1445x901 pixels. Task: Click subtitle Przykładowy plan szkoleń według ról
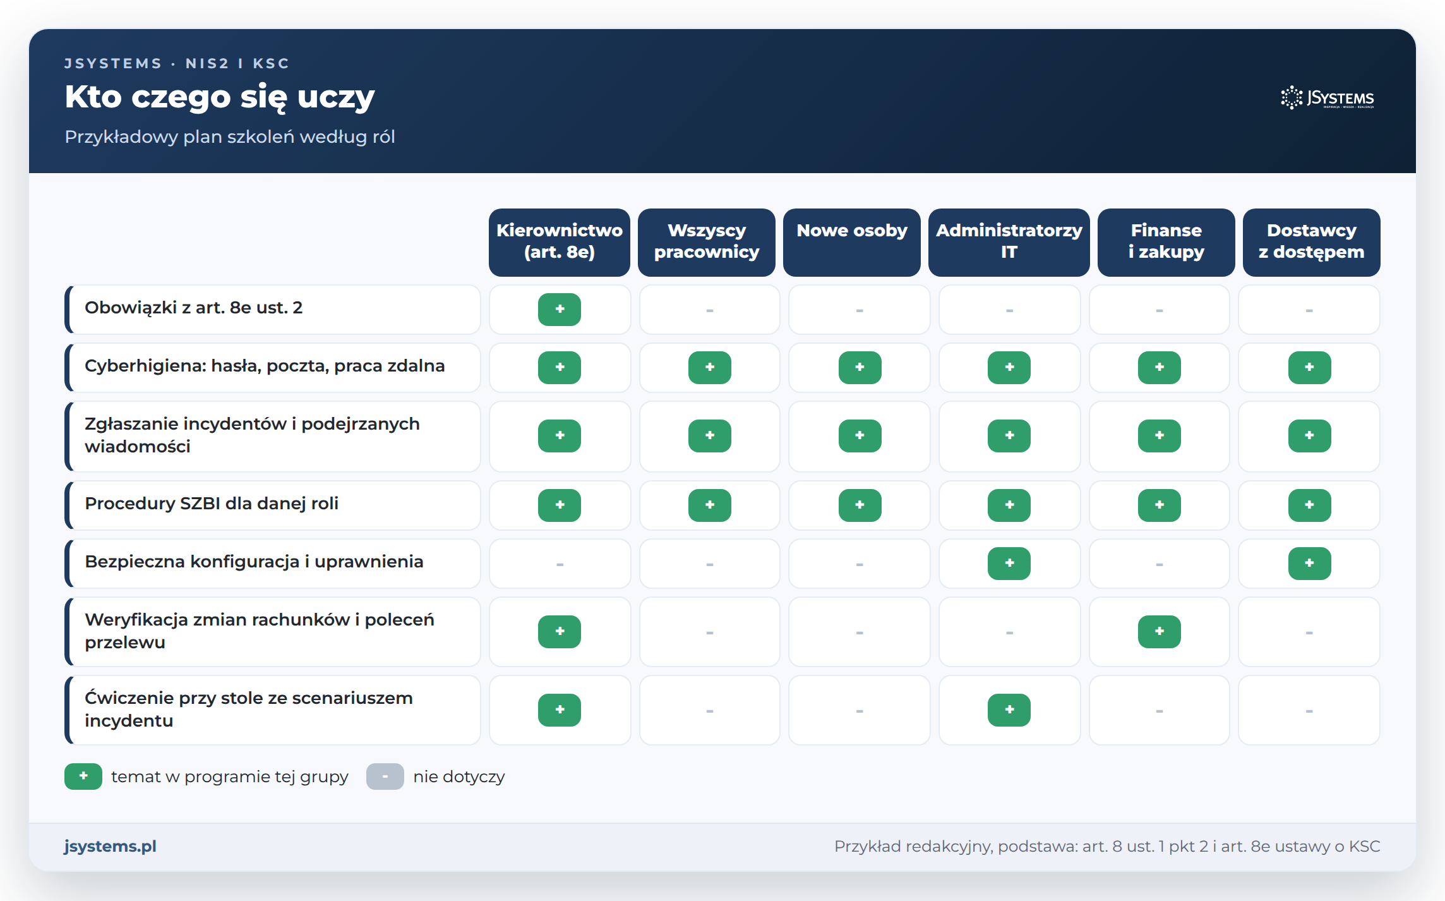[230, 137]
